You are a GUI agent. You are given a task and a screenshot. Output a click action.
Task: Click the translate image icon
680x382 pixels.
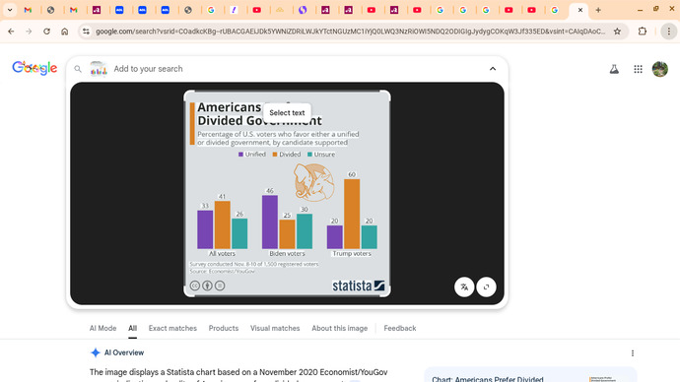464,286
